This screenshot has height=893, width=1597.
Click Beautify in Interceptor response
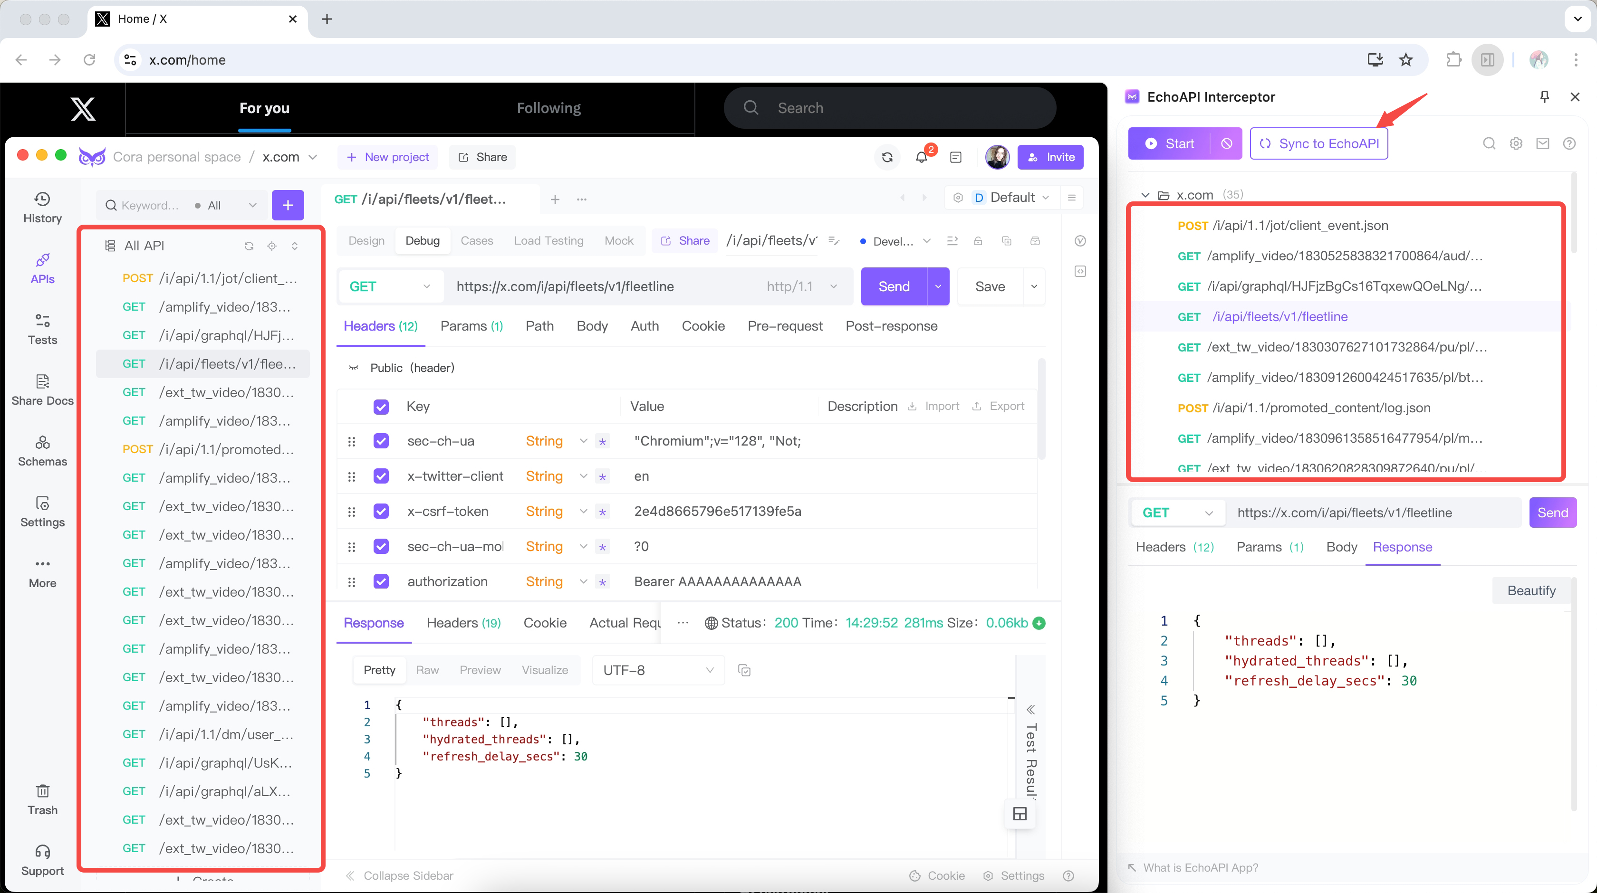pyautogui.click(x=1531, y=591)
